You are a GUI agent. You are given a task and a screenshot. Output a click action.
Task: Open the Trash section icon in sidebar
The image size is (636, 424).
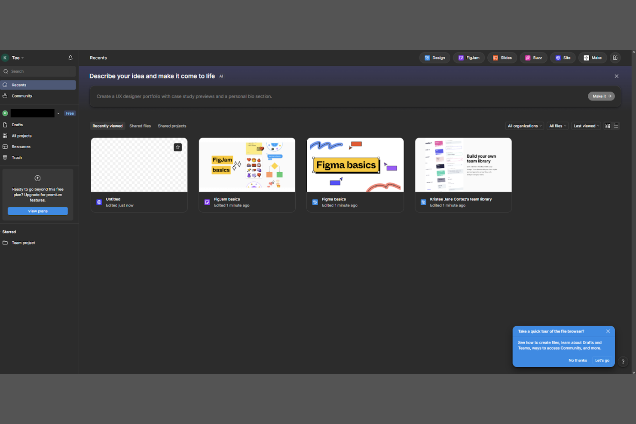(5, 157)
